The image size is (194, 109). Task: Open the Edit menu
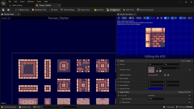[x=15, y=2]
